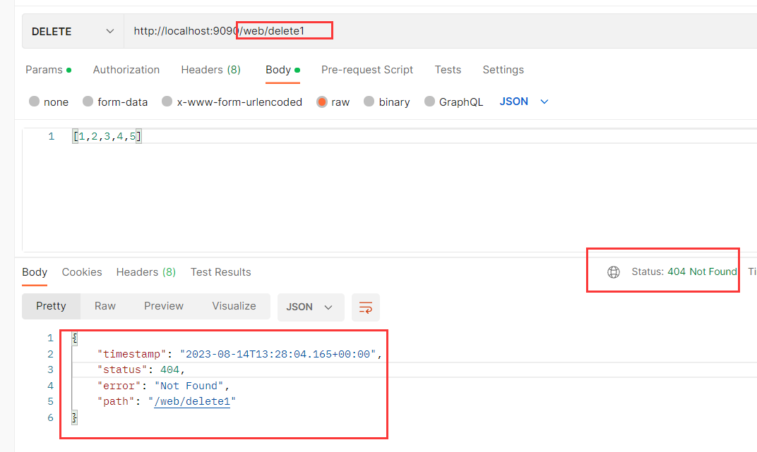Click the 404 Not Found status text
The height and width of the screenshot is (452, 757).
[x=702, y=271]
